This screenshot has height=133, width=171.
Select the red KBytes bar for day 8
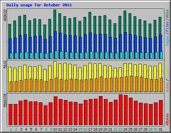(x=45, y=115)
